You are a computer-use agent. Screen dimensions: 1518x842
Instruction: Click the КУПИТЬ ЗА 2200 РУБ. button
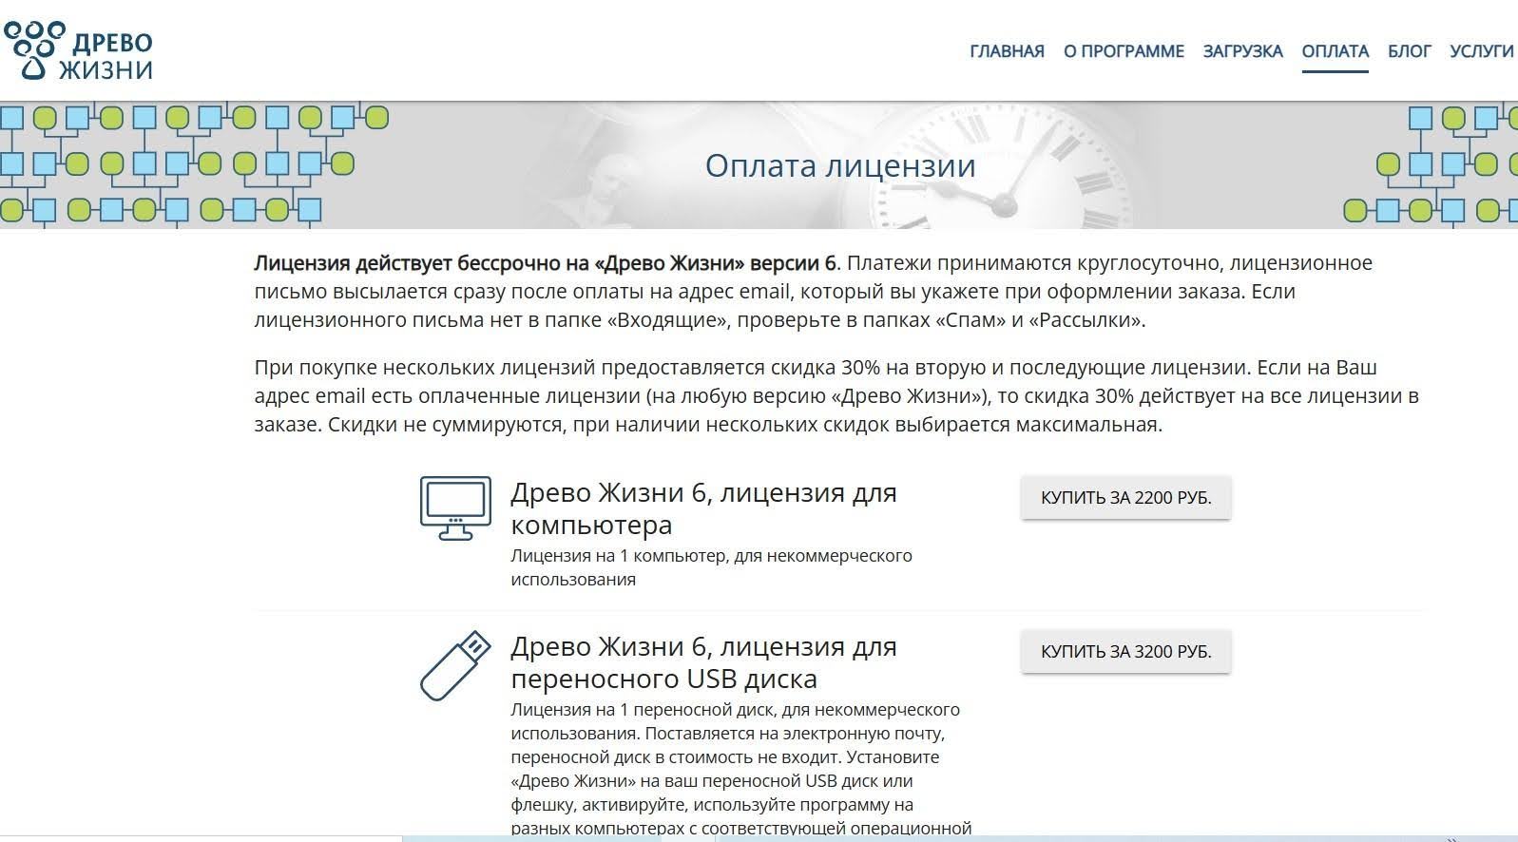(x=1125, y=498)
